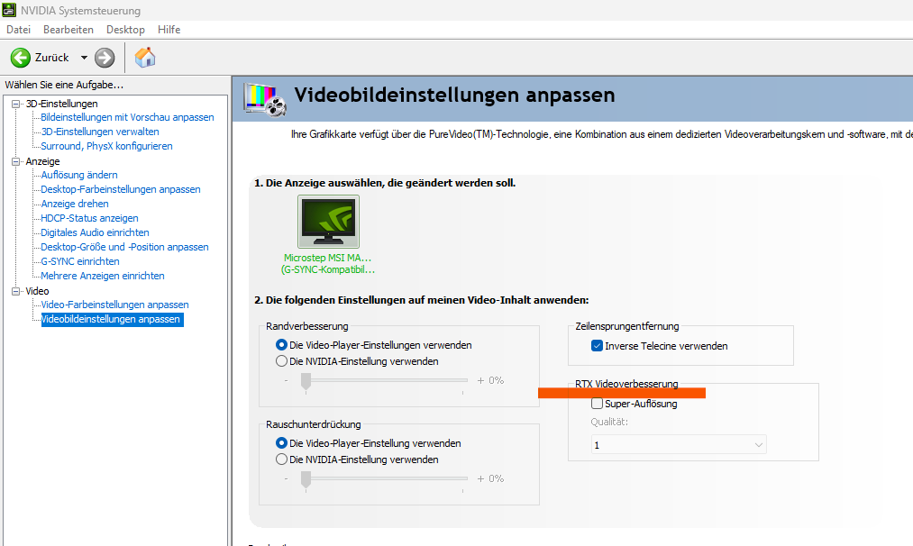
Task: Open Anzeige drehen page
Action: point(75,204)
